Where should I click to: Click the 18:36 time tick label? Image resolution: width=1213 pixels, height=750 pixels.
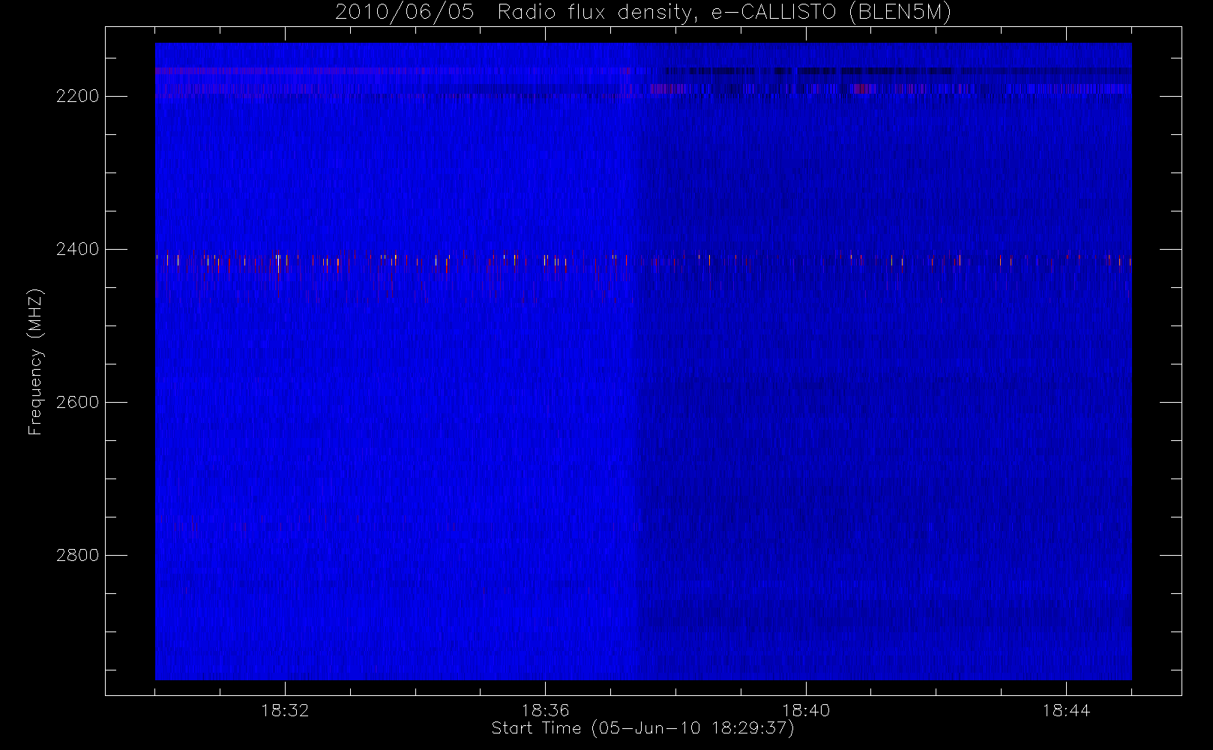[545, 710]
